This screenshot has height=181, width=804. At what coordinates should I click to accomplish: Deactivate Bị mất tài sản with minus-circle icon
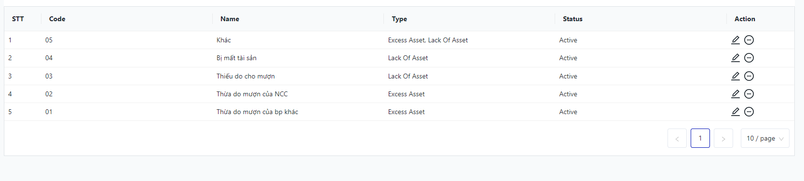749,58
